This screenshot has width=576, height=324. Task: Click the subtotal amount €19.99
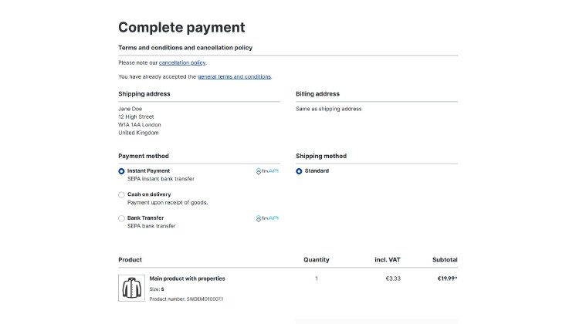pyautogui.click(x=447, y=278)
